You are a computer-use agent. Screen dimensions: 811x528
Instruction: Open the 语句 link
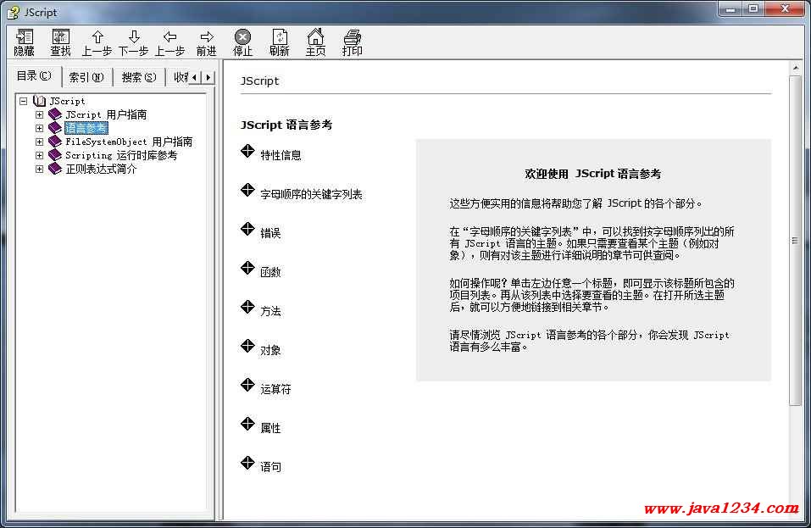(270, 467)
